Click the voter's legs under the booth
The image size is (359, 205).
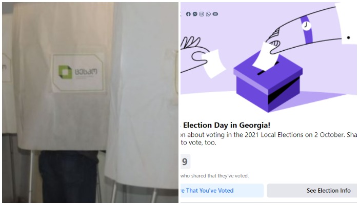[68, 177]
